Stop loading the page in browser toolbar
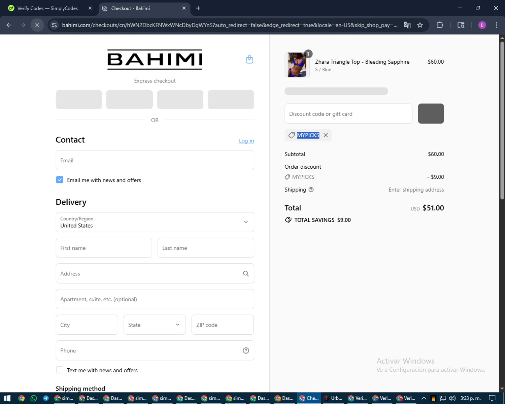The height and width of the screenshot is (404, 505). [37, 25]
